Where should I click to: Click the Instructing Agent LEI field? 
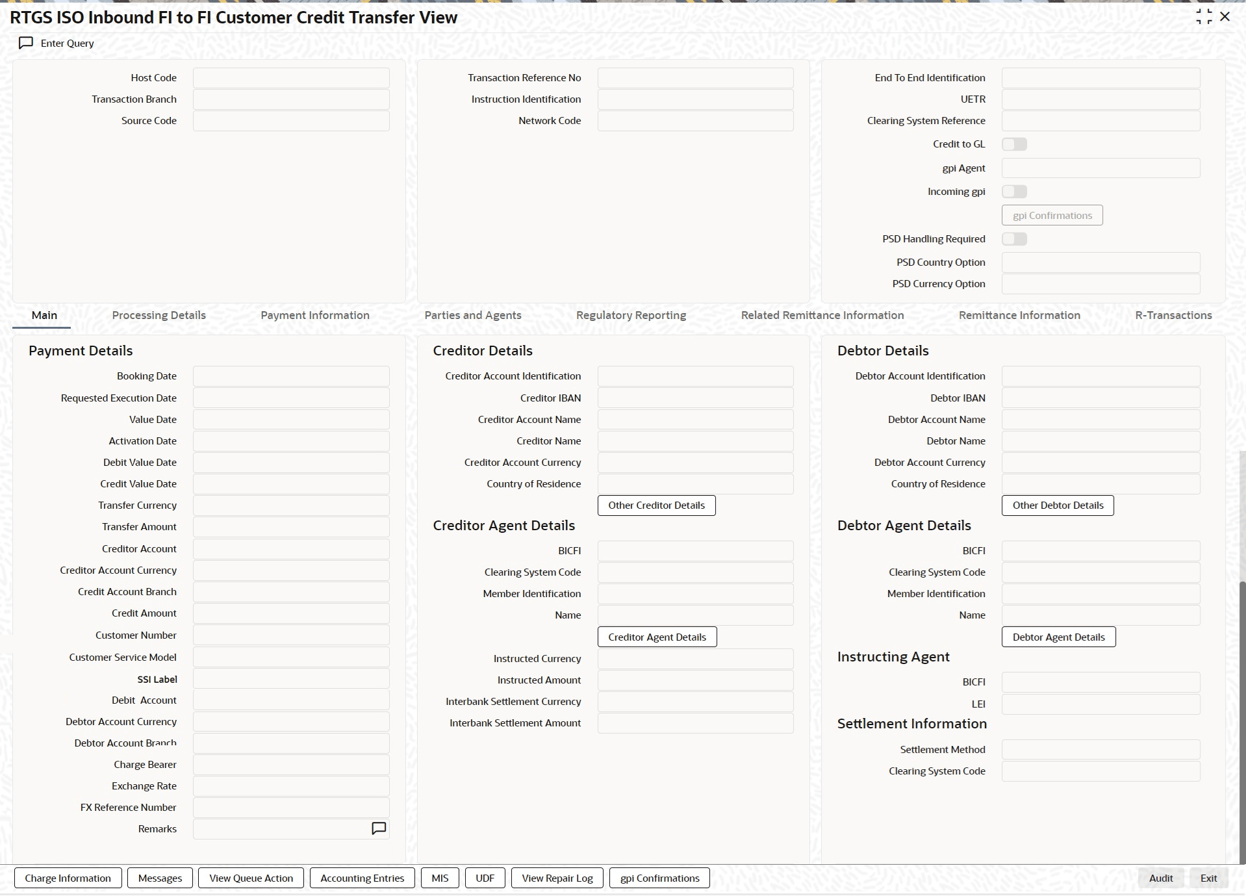click(1100, 704)
